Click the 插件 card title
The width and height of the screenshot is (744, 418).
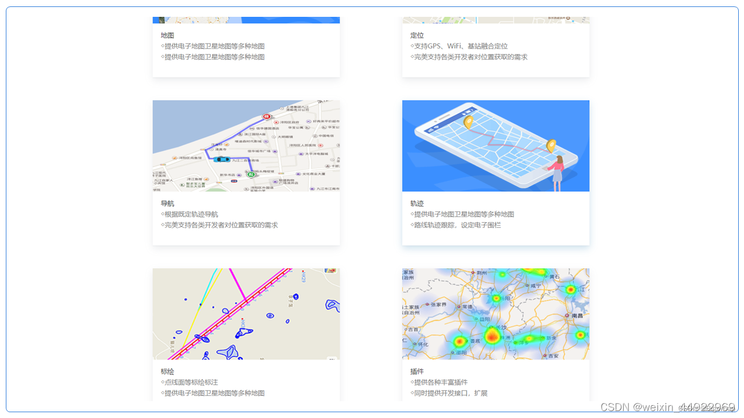pyautogui.click(x=417, y=372)
